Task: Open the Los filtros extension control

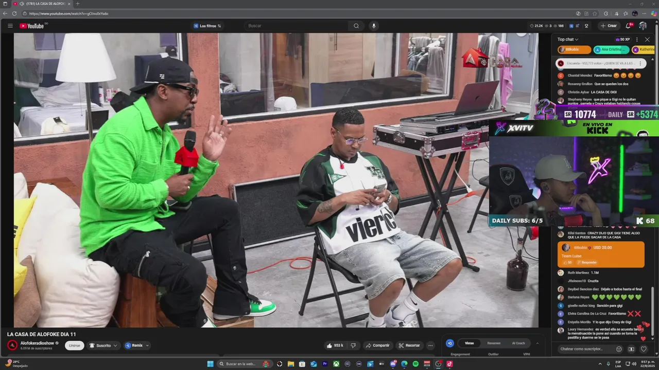Action: (207, 26)
